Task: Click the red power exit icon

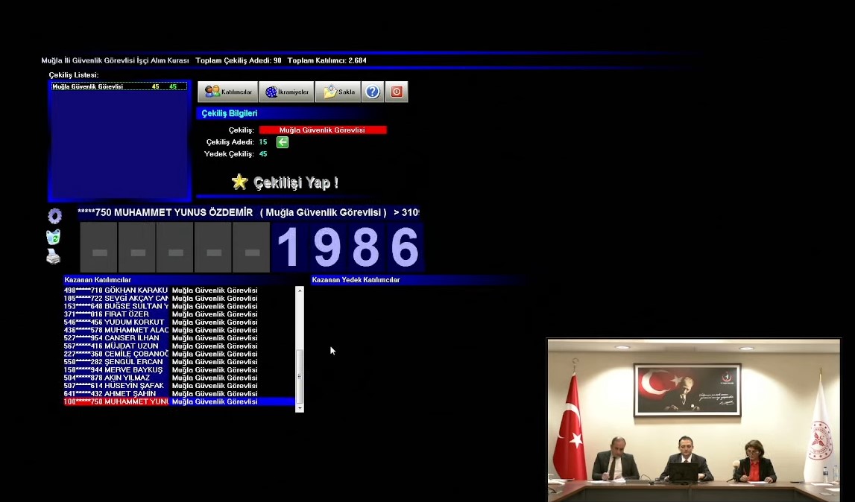Action: [397, 92]
